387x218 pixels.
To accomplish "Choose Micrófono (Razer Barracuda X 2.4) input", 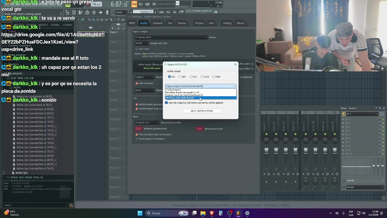I will [x=200, y=92].
